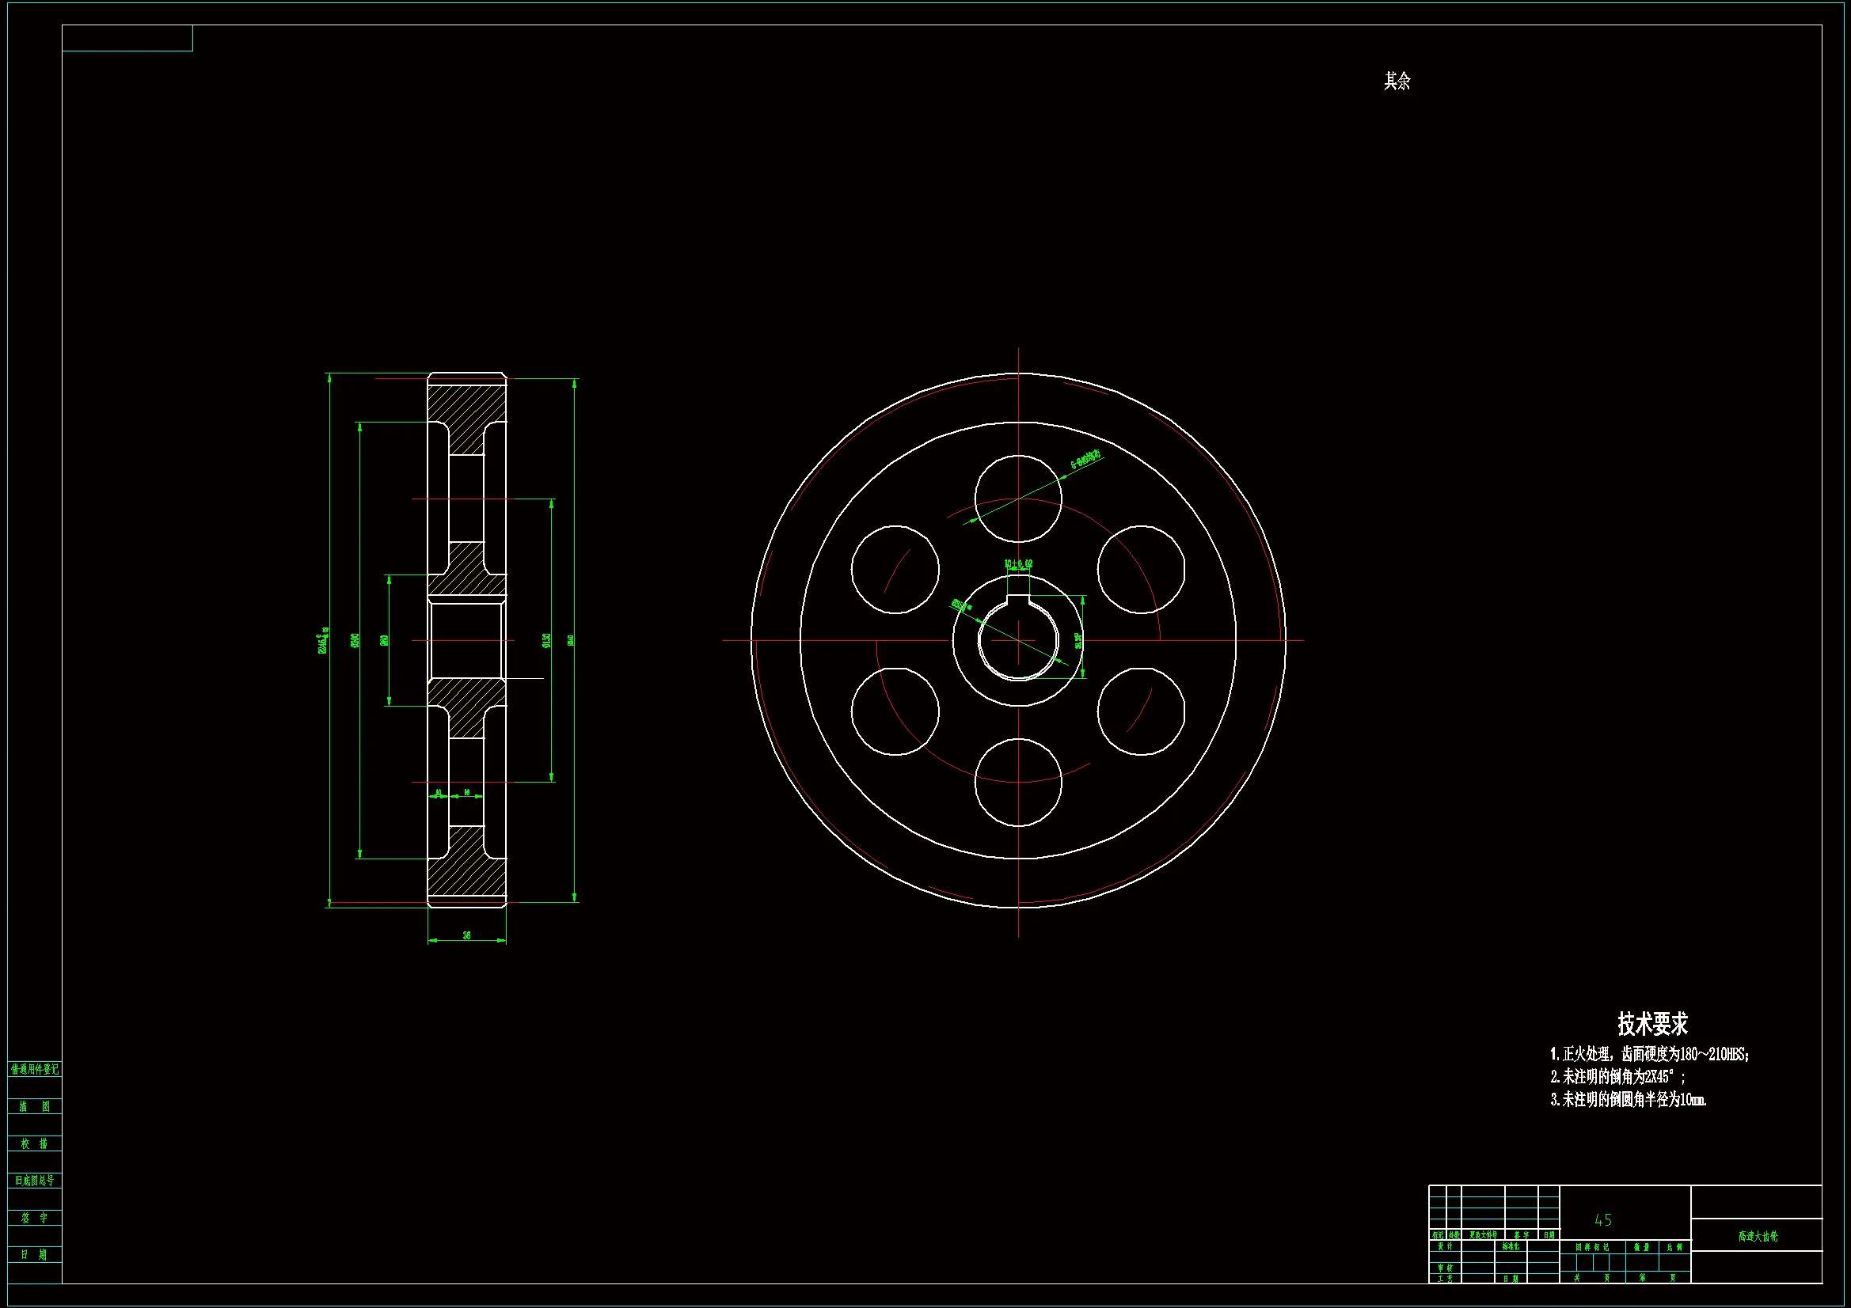Click the 标准化 cell in the title block
Screen dimensions: 1851x1308
tap(1511, 1247)
